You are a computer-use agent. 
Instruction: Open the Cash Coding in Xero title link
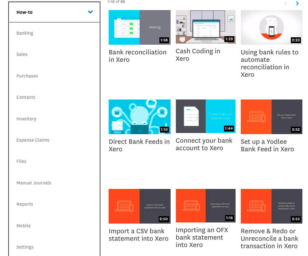pyautogui.click(x=198, y=55)
